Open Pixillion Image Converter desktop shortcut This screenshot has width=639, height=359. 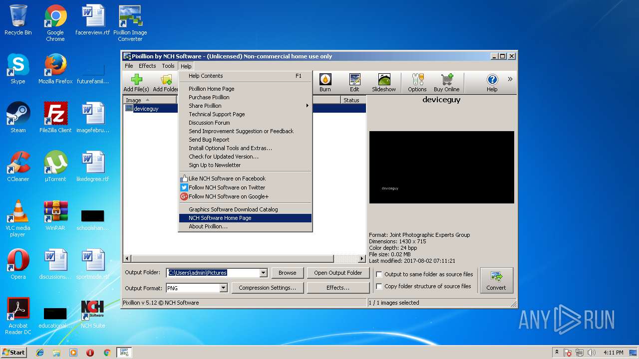click(130, 23)
